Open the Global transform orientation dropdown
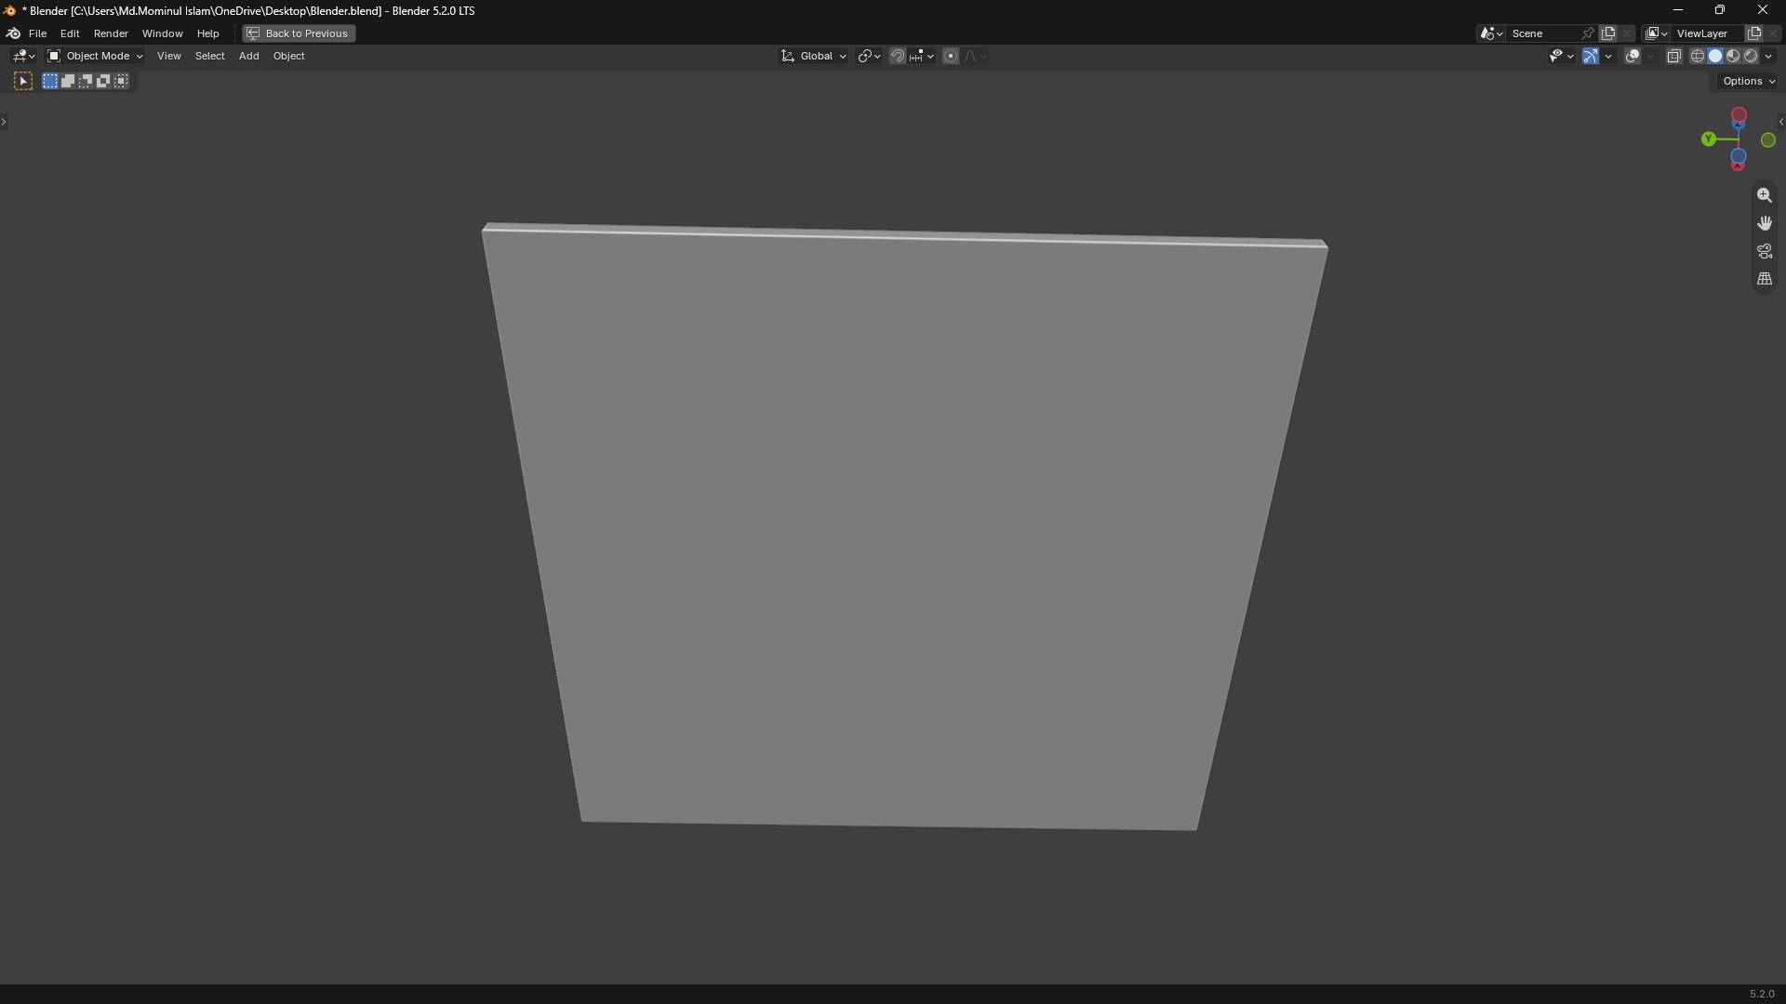This screenshot has height=1004, width=1786. pos(814,57)
